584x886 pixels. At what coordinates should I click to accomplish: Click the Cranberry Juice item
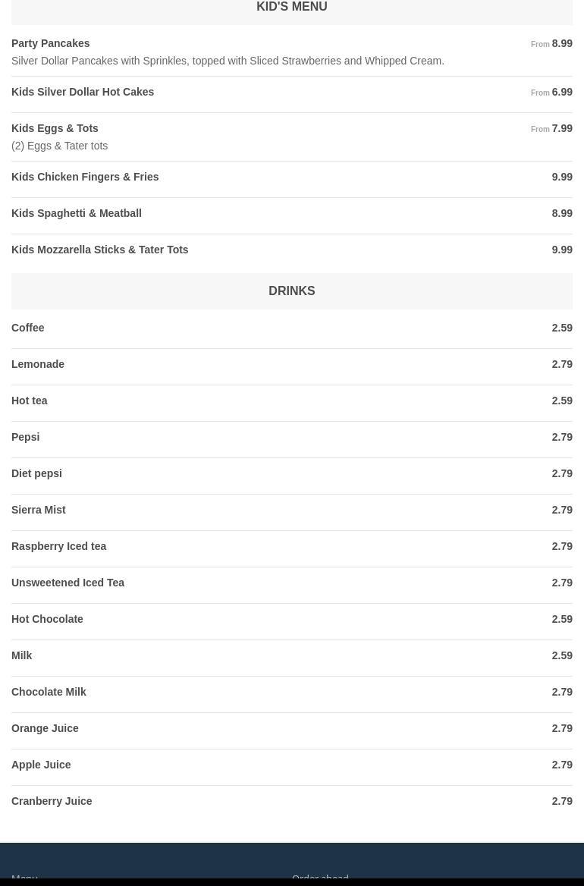pyautogui.click(x=52, y=801)
